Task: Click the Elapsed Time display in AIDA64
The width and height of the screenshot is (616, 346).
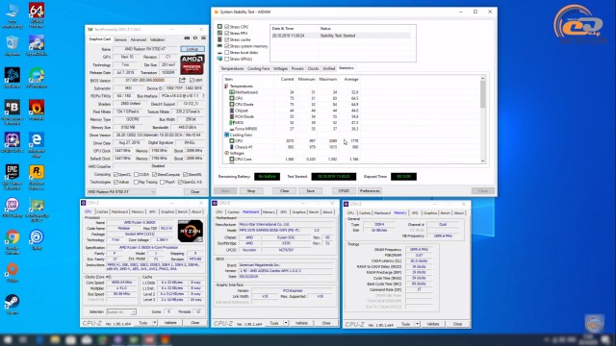Action: (x=403, y=177)
